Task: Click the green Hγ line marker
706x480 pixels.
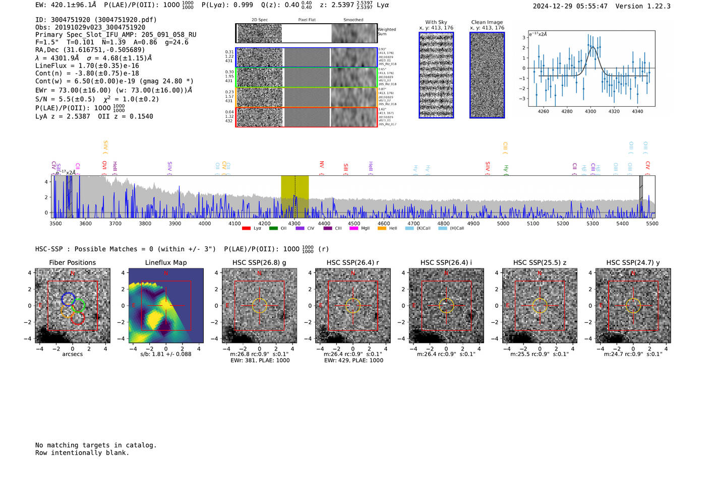Action: click(x=506, y=170)
